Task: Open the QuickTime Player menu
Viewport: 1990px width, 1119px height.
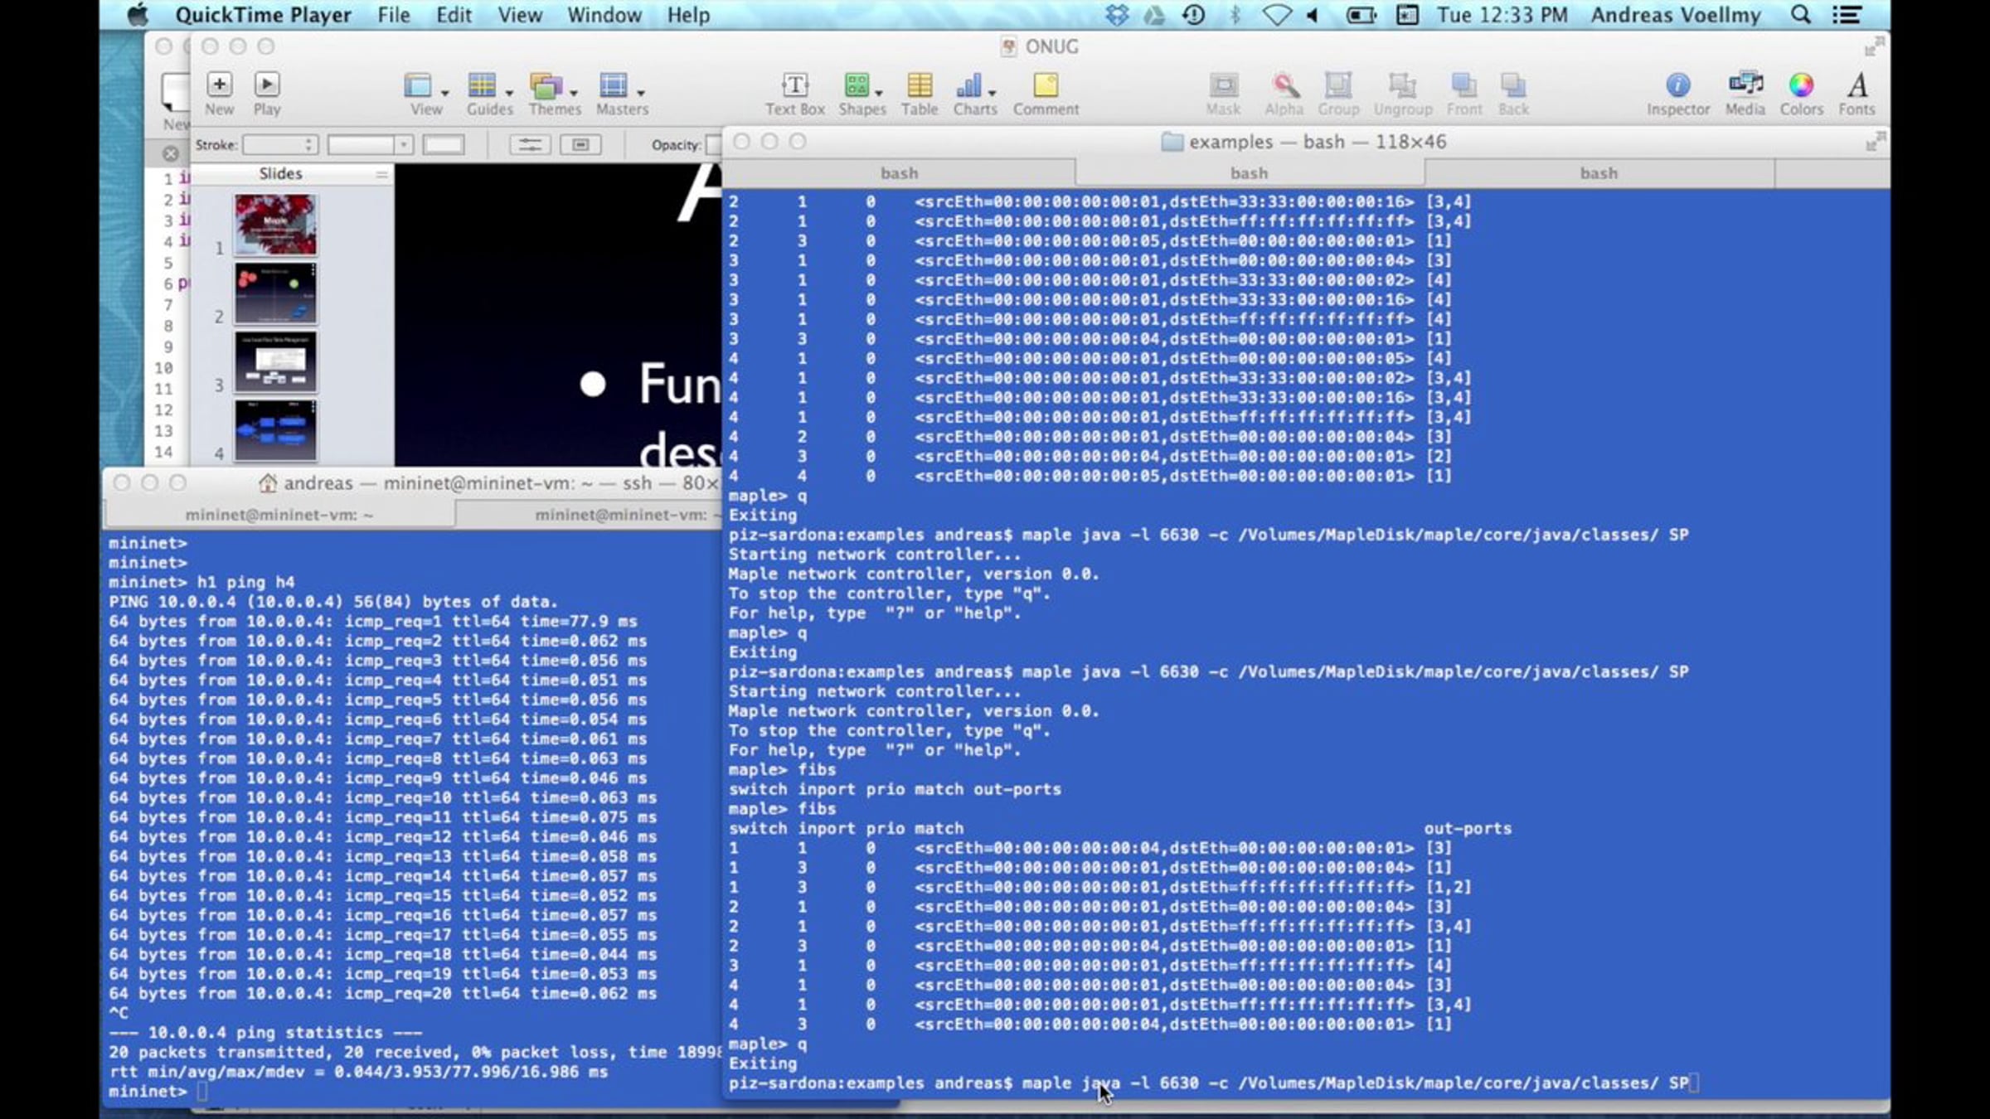Action: pos(263,15)
